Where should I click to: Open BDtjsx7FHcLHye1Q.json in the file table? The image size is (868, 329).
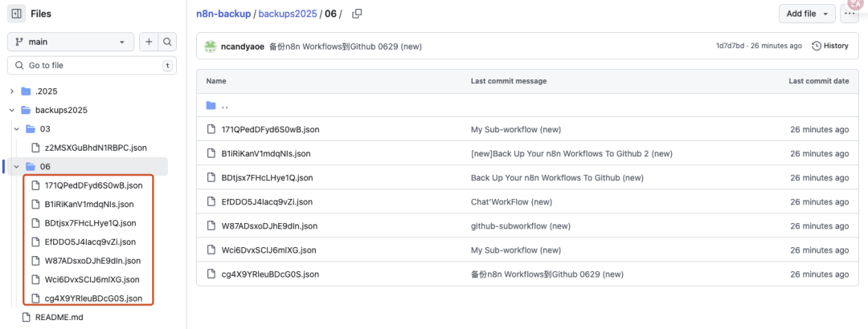(267, 177)
